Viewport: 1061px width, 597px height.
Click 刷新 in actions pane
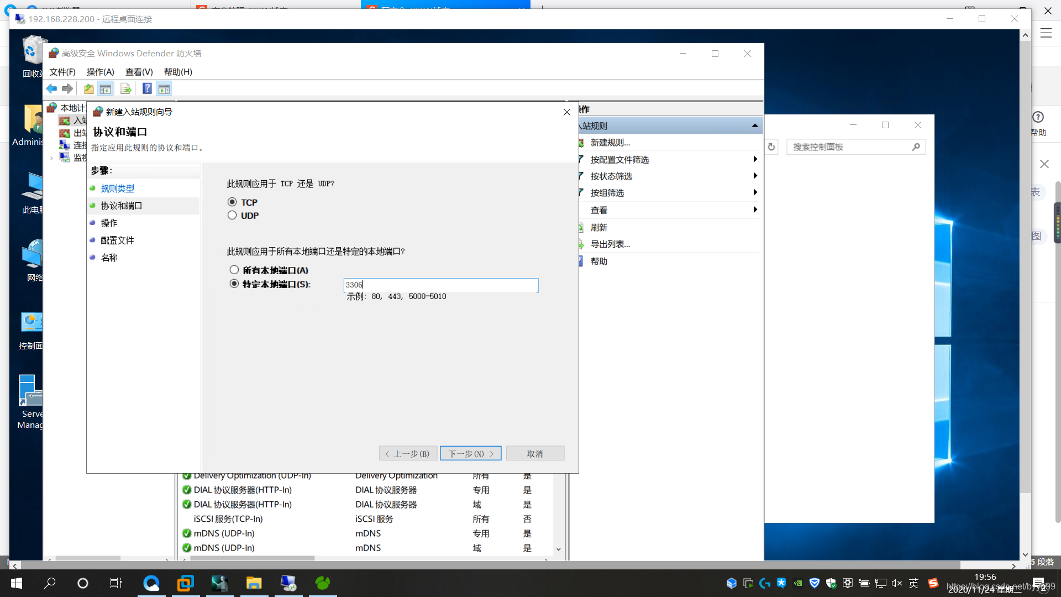coord(599,227)
